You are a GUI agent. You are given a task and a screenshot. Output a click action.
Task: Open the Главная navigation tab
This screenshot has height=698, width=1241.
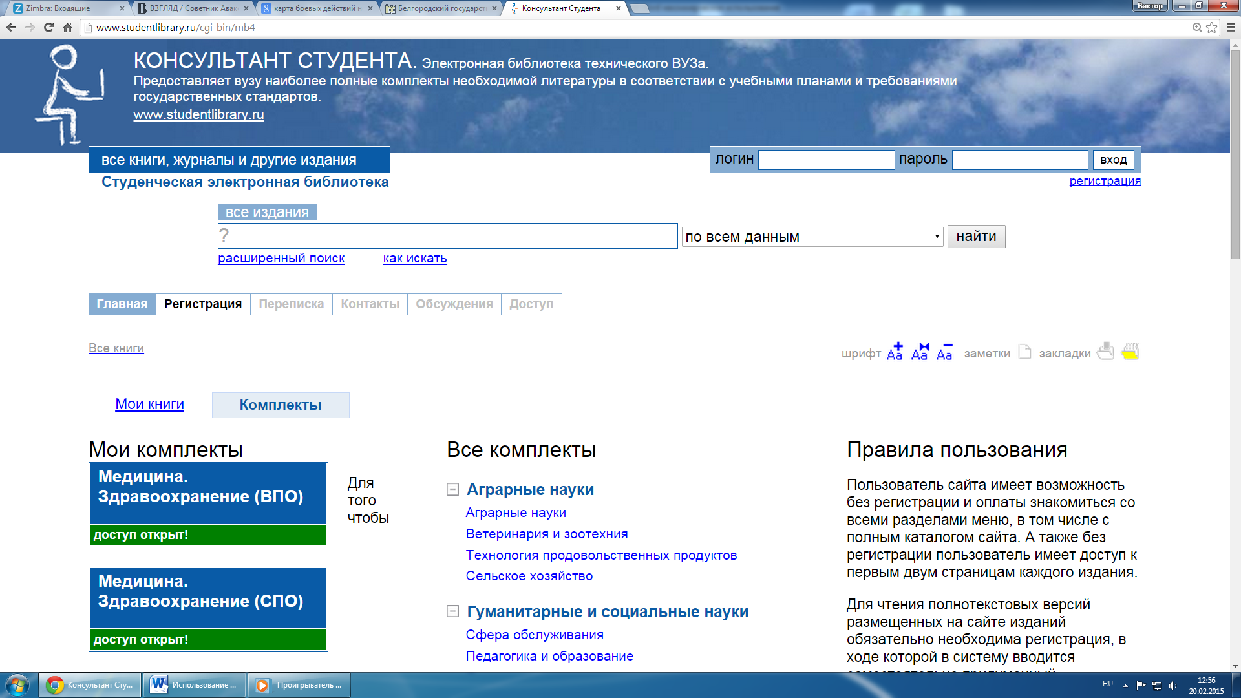[x=122, y=304]
